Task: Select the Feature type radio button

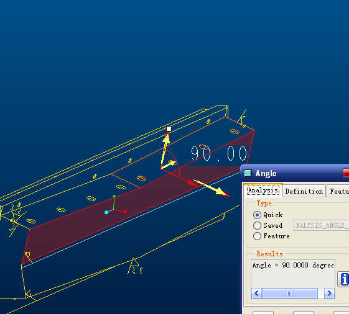Action: point(257,236)
